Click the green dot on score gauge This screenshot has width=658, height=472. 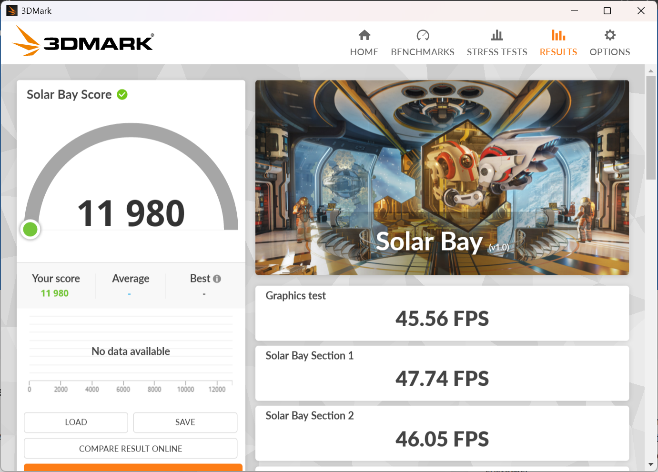30,230
